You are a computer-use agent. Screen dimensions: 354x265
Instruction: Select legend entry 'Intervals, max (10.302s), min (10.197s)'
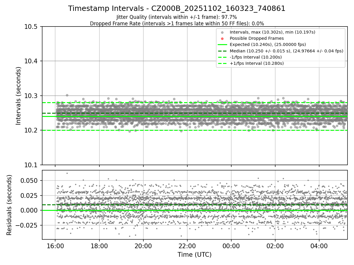coord(273,32)
